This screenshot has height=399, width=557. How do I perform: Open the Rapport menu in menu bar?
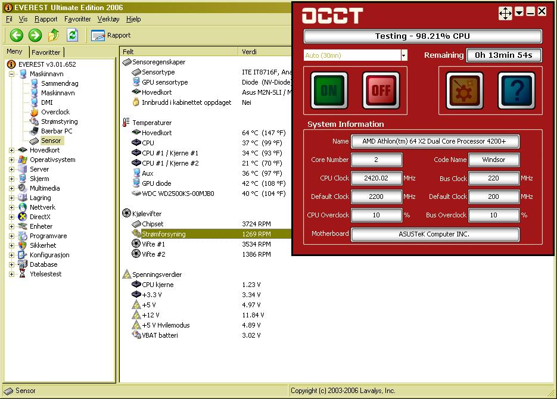pos(45,19)
